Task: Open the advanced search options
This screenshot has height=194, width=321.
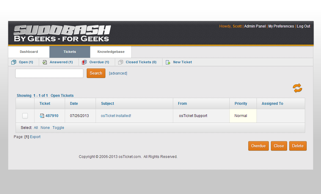Action: click(x=118, y=73)
